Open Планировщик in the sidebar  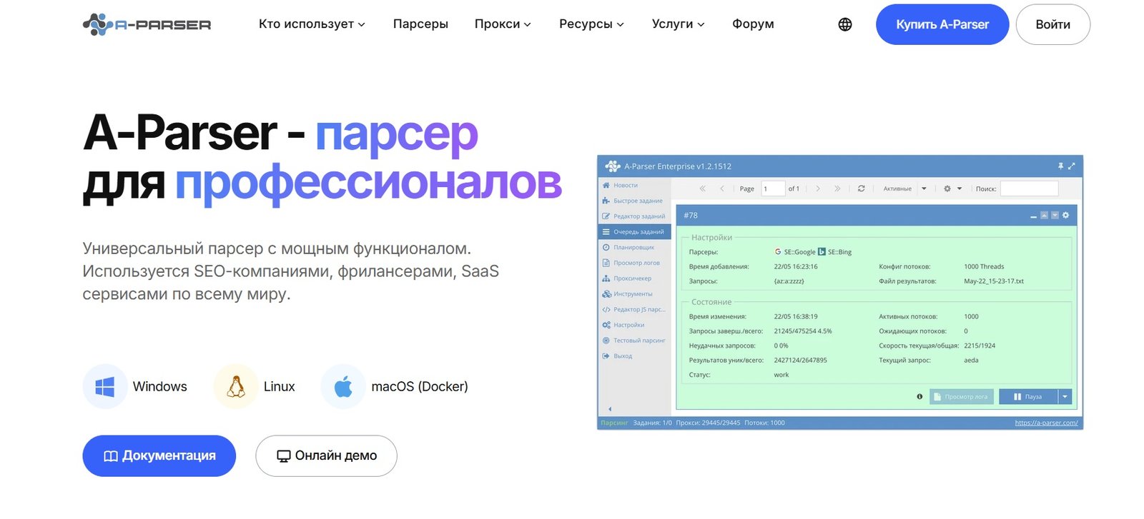(634, 248)
